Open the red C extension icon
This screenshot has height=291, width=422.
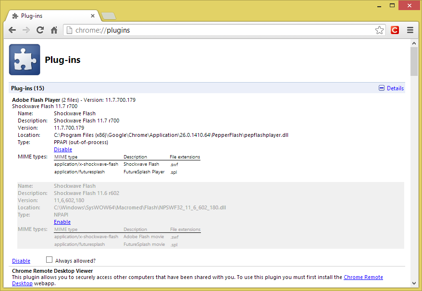pos(395,30)
